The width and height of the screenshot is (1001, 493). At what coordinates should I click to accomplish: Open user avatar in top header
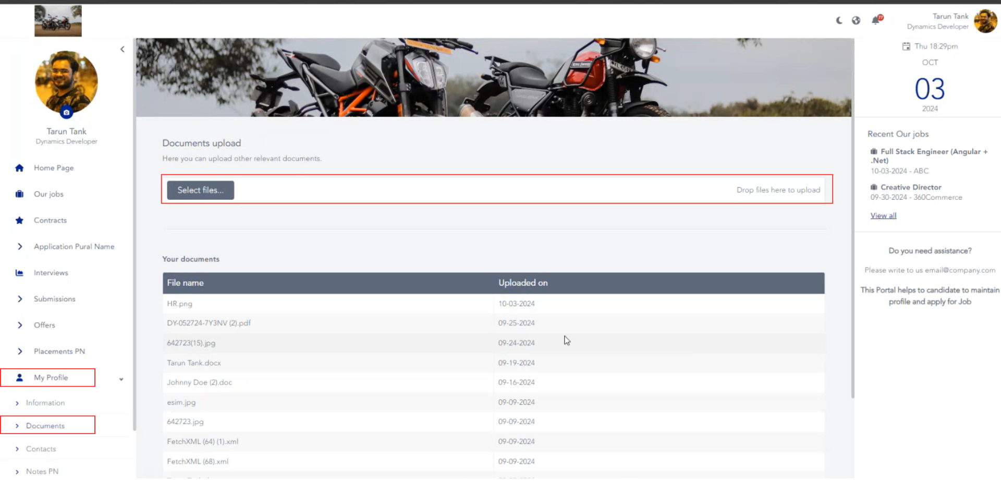coord(985,21)
